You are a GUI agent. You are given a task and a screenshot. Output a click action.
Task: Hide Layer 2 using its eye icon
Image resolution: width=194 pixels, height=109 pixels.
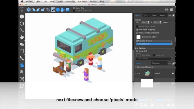coord(139,73)
